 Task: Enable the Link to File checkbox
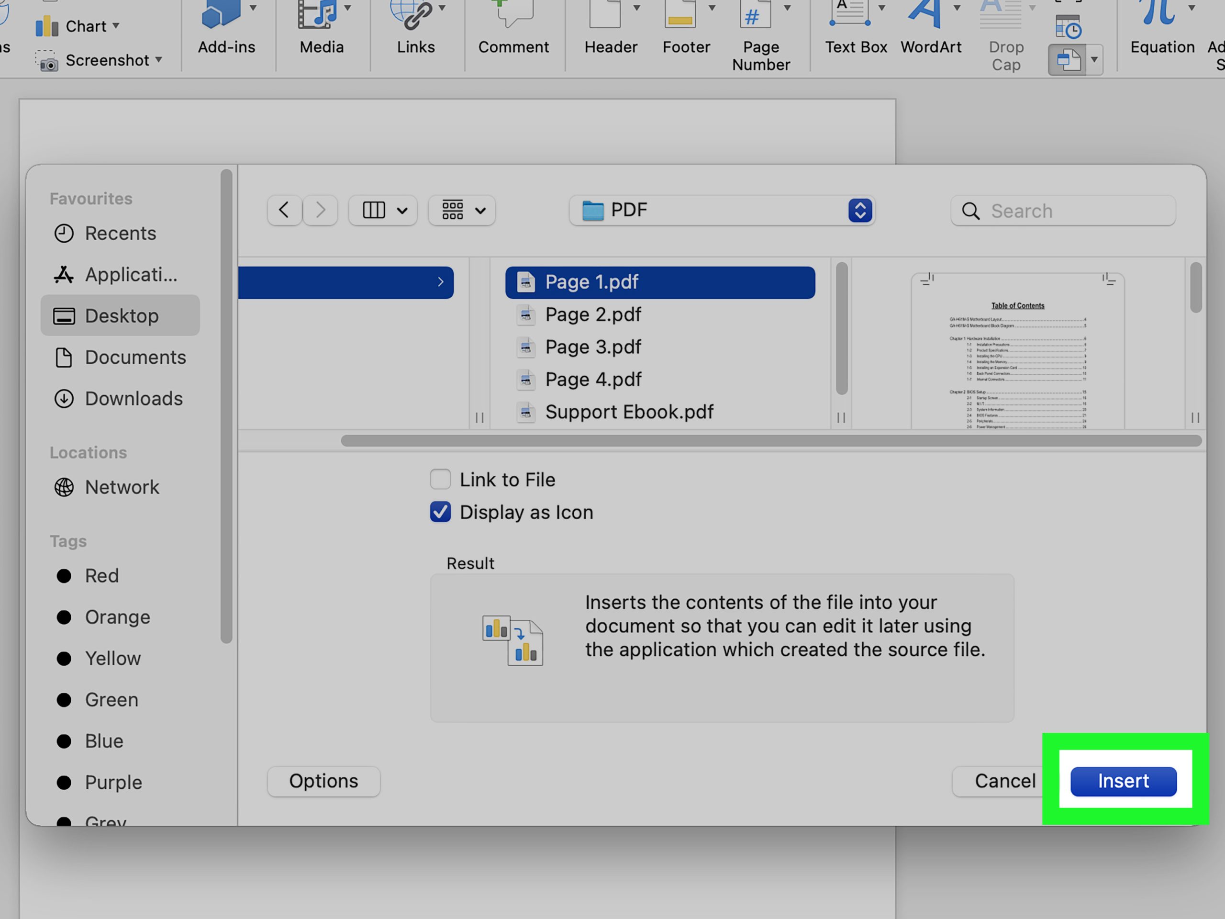coord(440,479)
